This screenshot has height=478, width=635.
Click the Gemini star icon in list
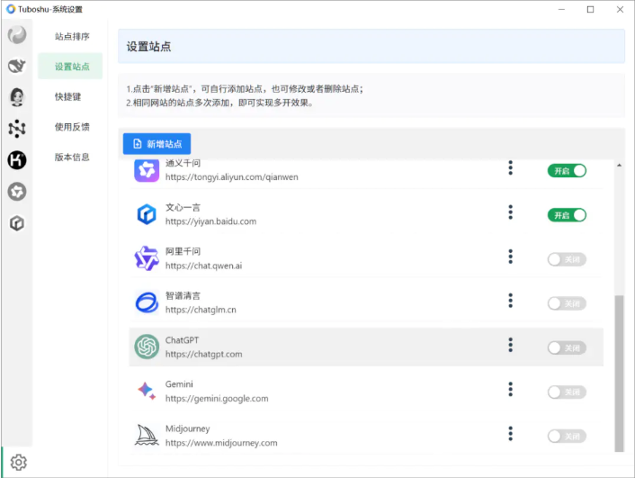(147, 391)
